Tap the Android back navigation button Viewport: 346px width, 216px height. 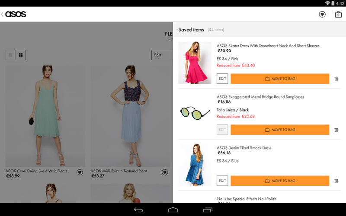(x=138, y=210)
